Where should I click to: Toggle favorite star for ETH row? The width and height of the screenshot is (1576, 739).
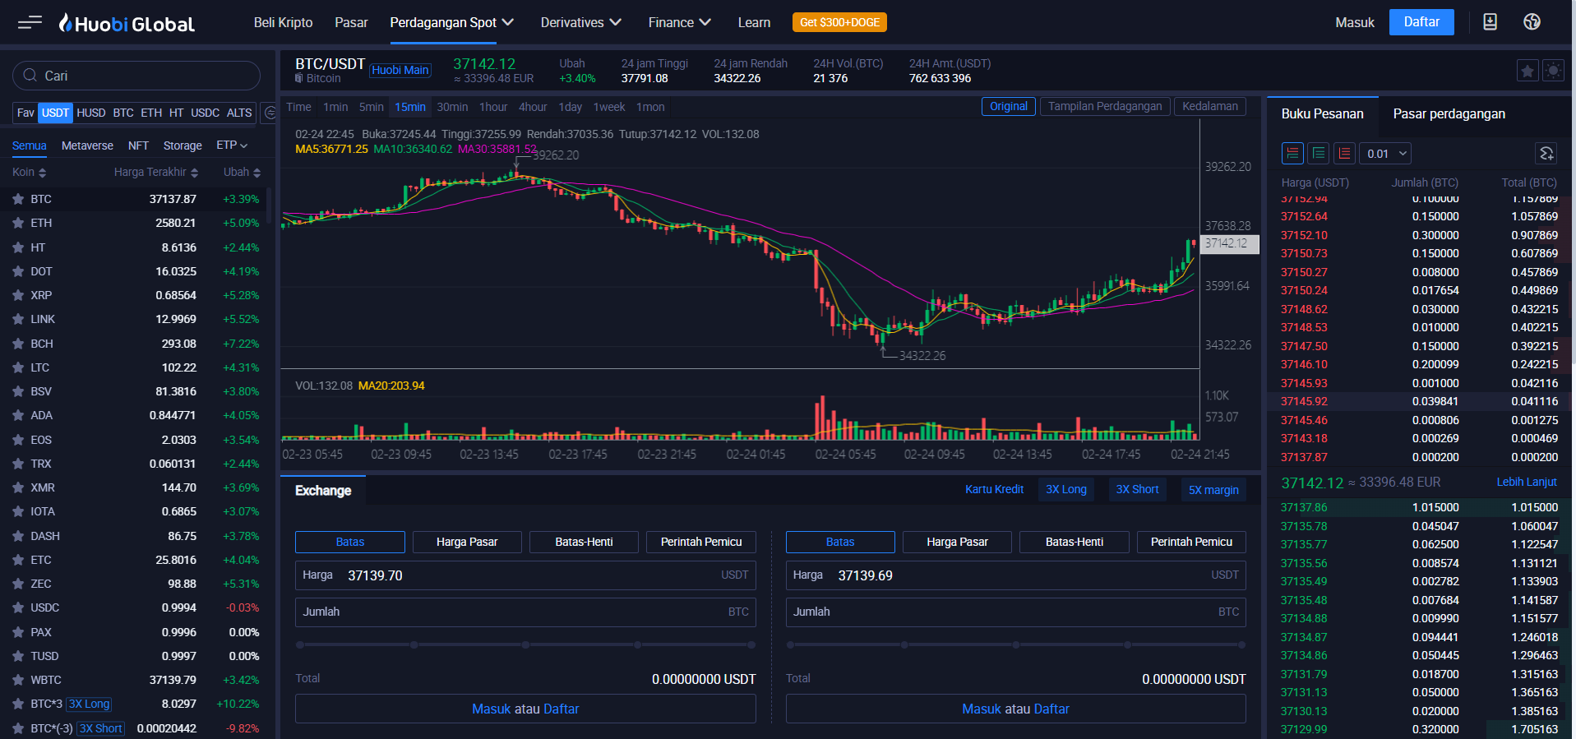coord(17,223)
